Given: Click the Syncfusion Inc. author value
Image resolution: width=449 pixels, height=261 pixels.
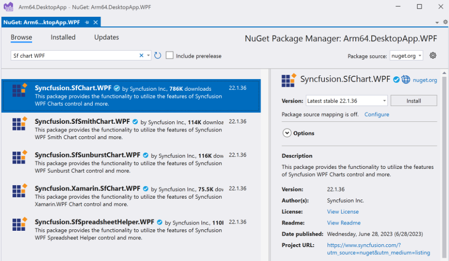Looking at the screenshot, I should pyautogui.click(x=345, y=201).
